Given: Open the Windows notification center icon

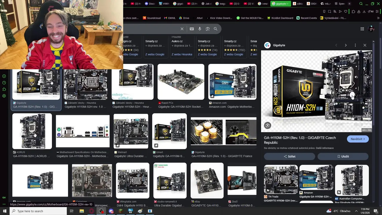Looking at the screenshot, I should (x=376, y=211).
